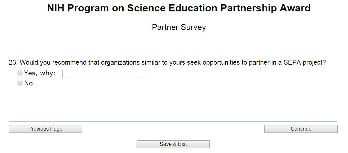
Task: Select the "Yes, why:" radio button
Action: [x=20, y=73]
